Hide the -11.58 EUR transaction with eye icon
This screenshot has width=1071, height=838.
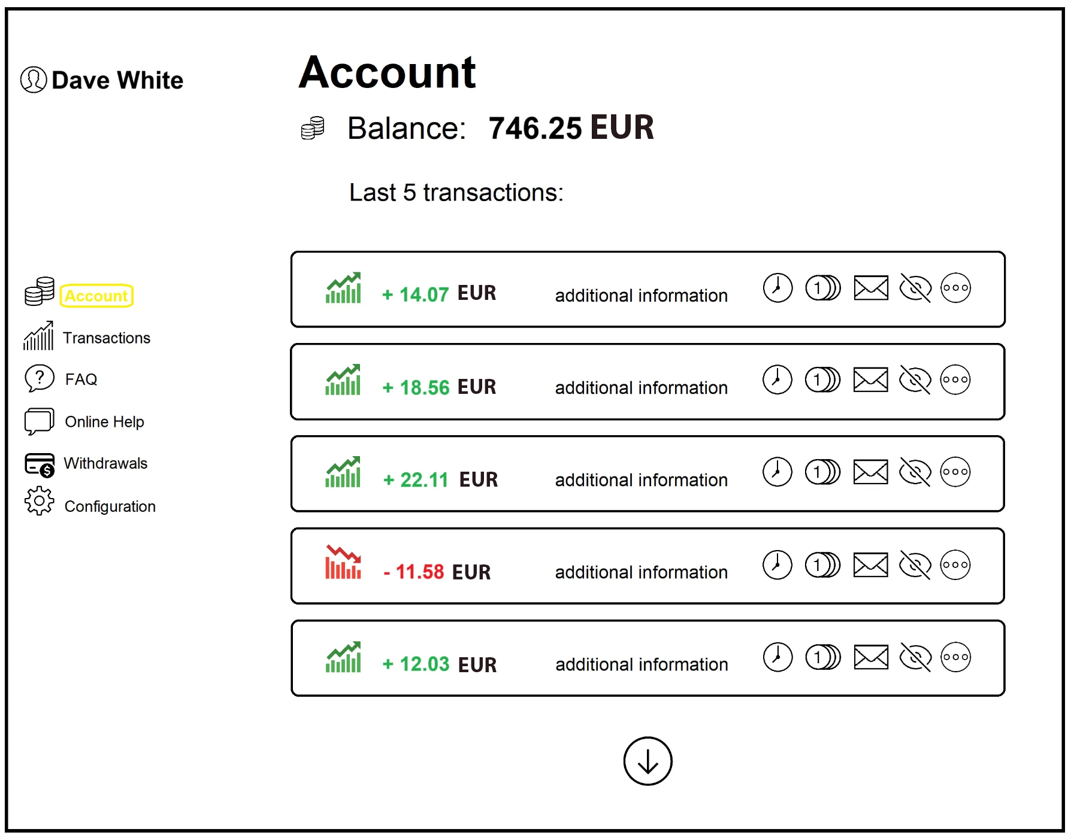[x=915, y=565]
